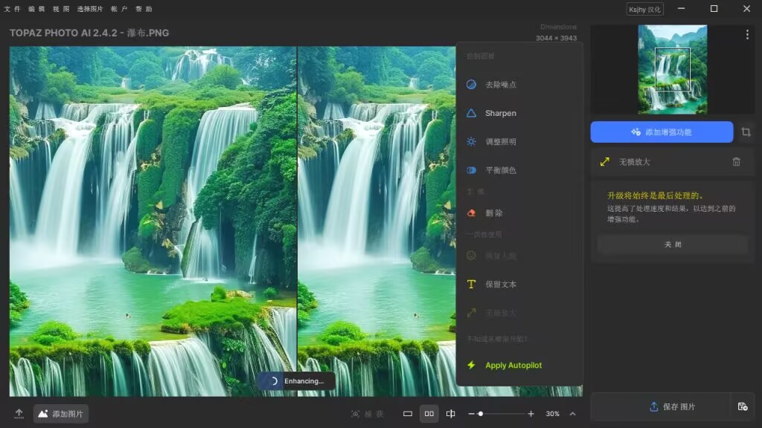Switch to split slider comparison view

pyautogui.click(x=452, y=412)
